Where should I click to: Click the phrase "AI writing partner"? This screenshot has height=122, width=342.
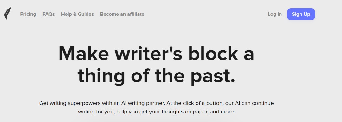tap(143, 103)
